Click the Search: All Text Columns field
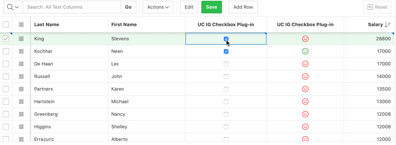 pos(72,7)
